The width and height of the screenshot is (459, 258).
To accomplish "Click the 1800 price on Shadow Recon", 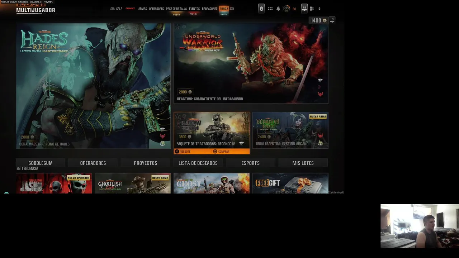I will [185, 137].
